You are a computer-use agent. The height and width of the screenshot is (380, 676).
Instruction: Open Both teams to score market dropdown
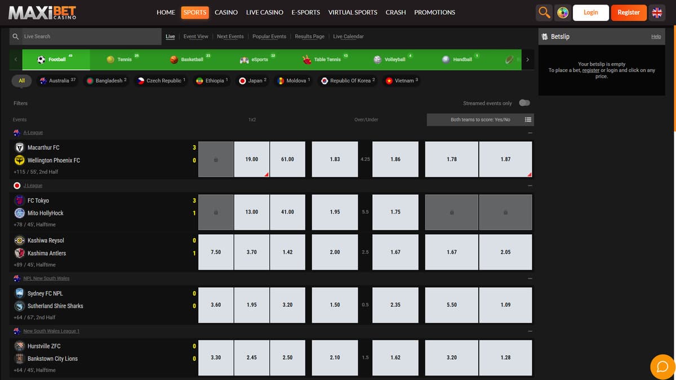coord(481,119)
